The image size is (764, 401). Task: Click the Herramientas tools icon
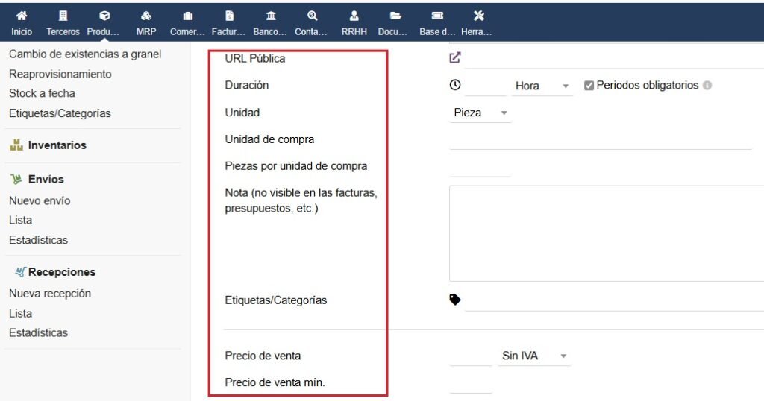(479, 16)
